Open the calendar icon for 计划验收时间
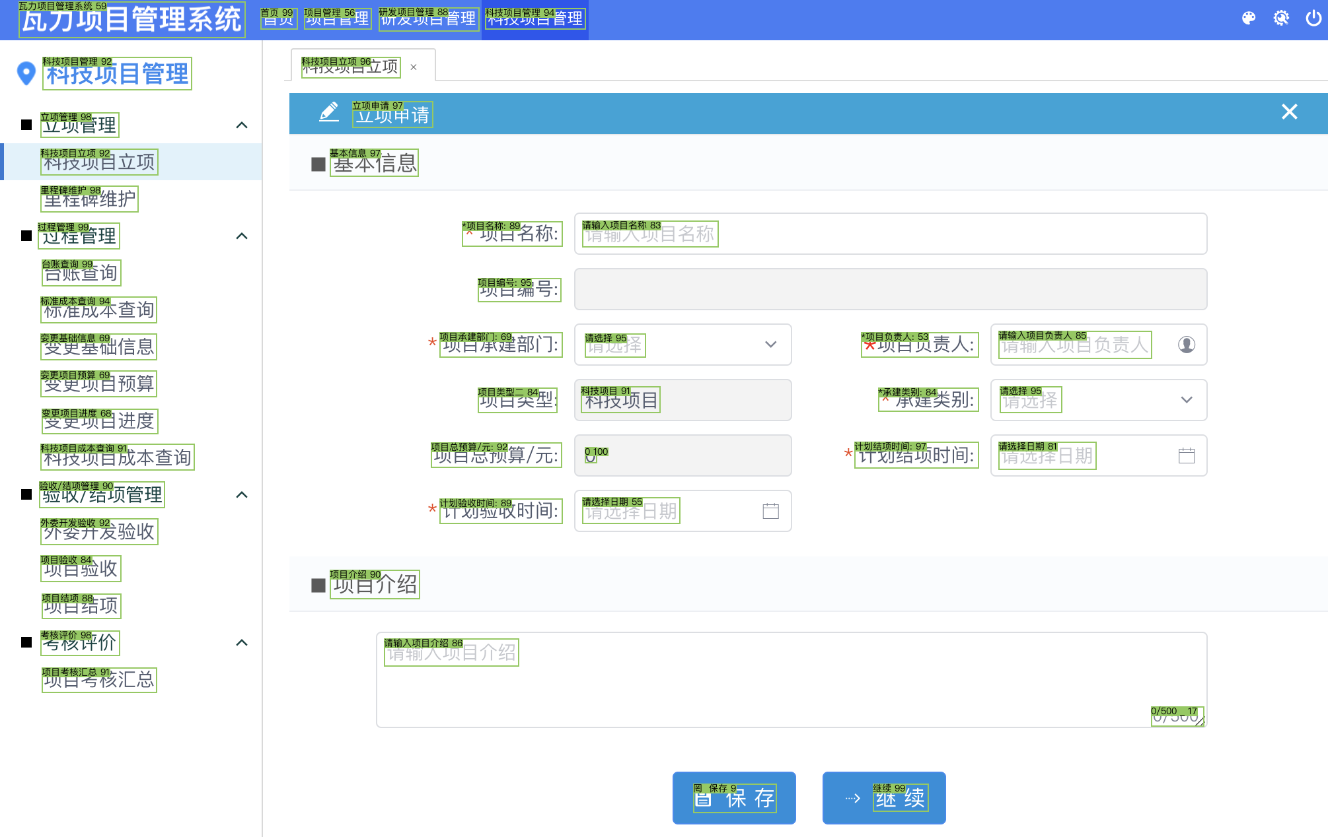This screenshot has width=1328, height=837. point(770,511)
